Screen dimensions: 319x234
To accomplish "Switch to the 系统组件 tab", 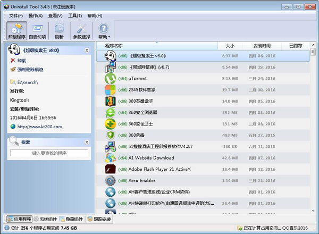I will (46, 219).
